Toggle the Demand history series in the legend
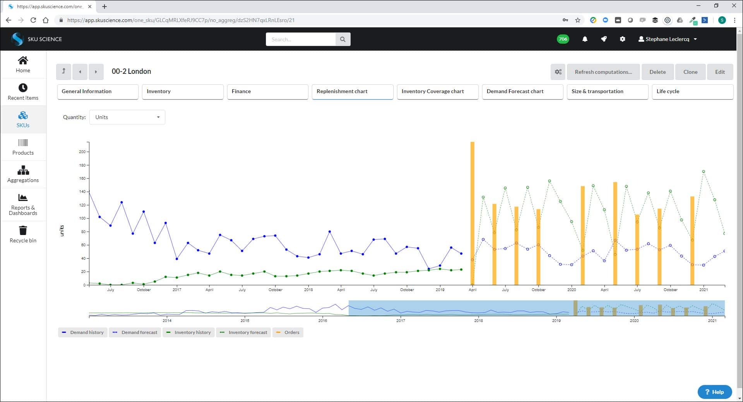Image resolution: width=743 pixels, height=402 pixels. pos(82,332)
